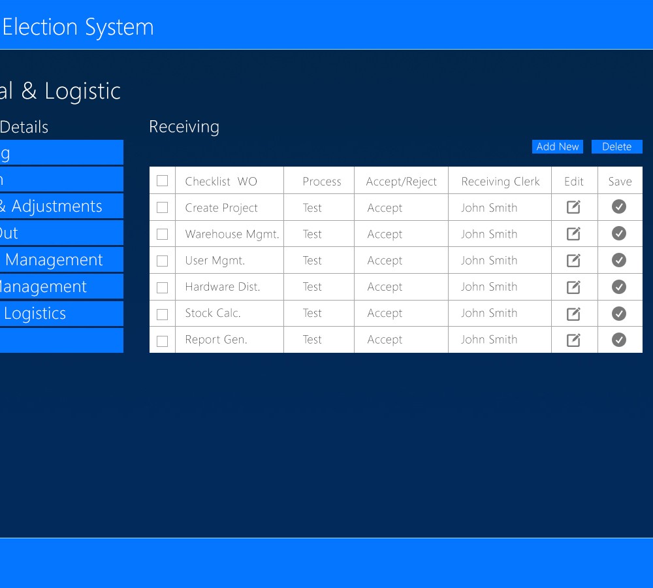Click 'Accept' in the Report Gen. row
653x588 pixels.
coord(385,340)
